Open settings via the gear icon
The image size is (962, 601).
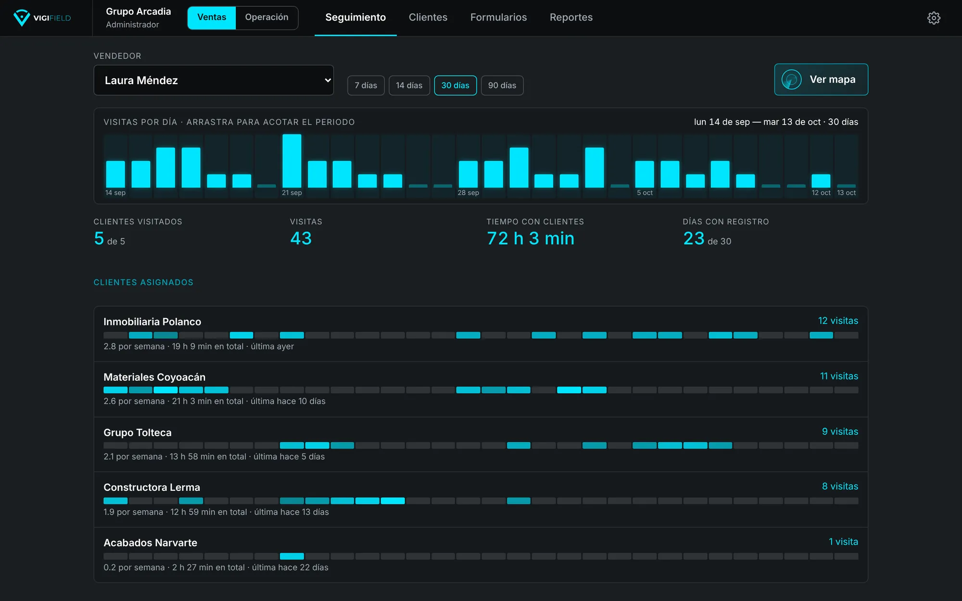934,18
